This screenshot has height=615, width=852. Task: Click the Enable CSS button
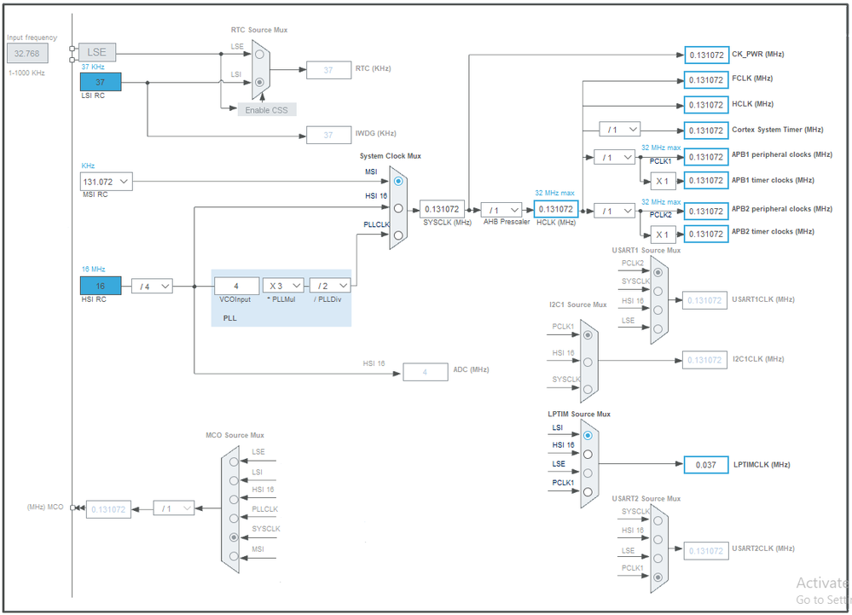(267, 110)
